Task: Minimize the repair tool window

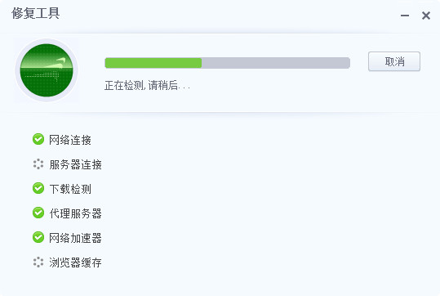Action: [x=405, y=16]
